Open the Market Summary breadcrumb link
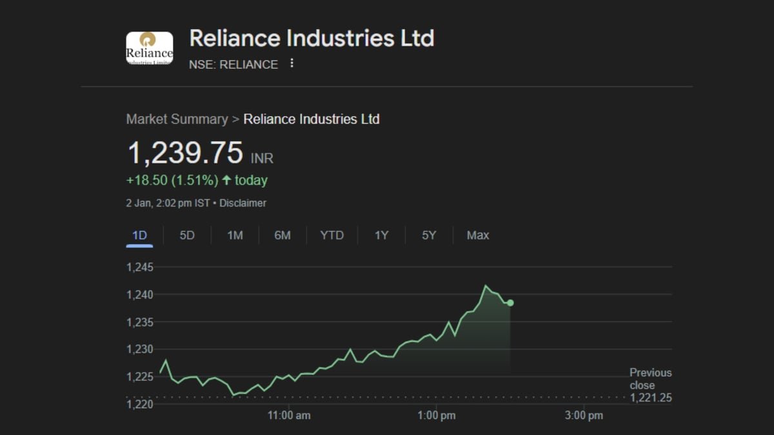774x435 pixels. pos(177,119)
